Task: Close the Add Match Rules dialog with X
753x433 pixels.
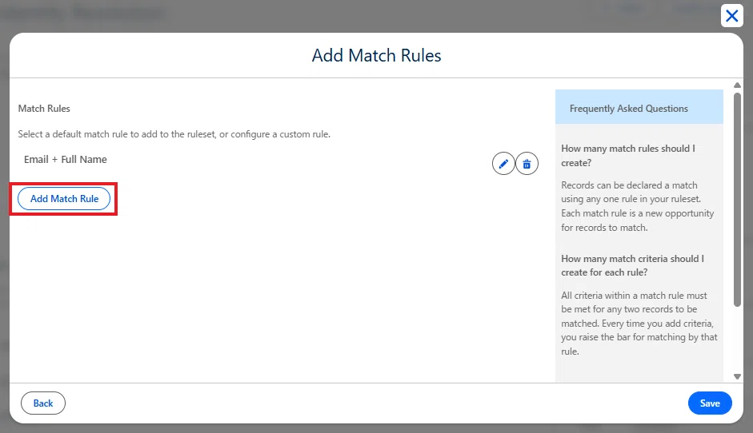Action: (732, 16)
